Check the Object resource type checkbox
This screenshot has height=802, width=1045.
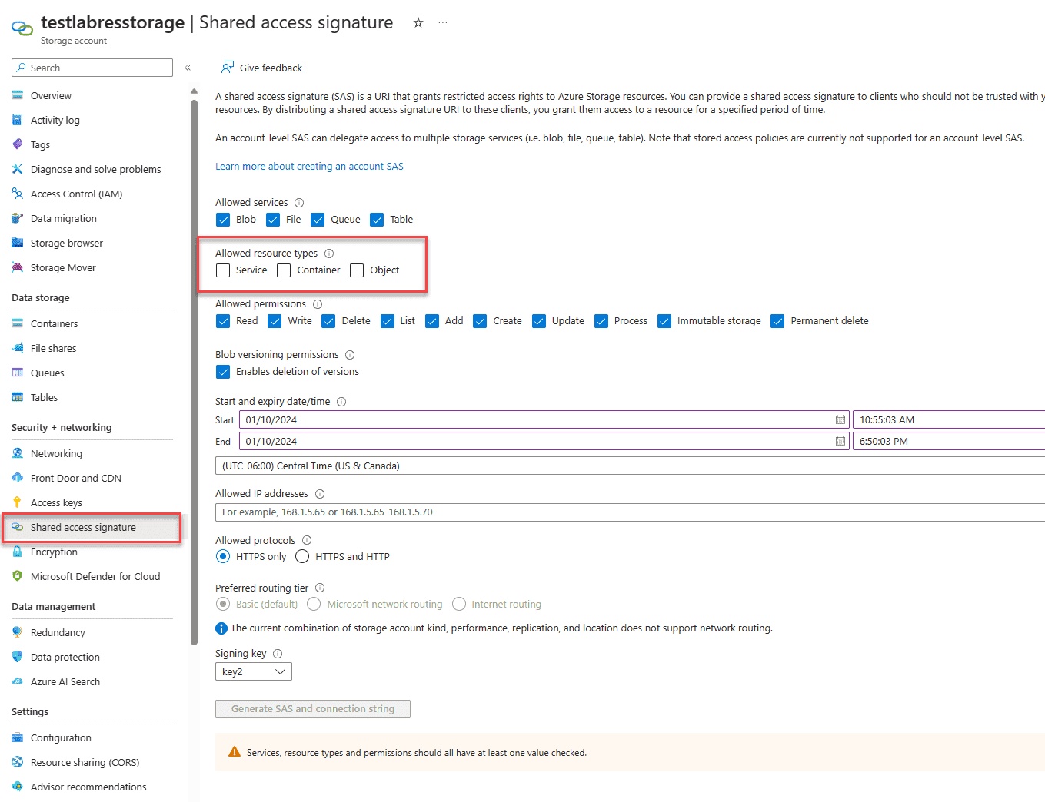coord(357,270)
